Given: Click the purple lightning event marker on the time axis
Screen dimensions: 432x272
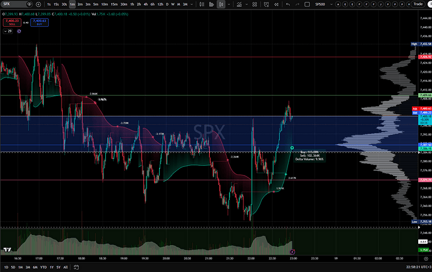Looking at the screenshot, I should [292, 251].
